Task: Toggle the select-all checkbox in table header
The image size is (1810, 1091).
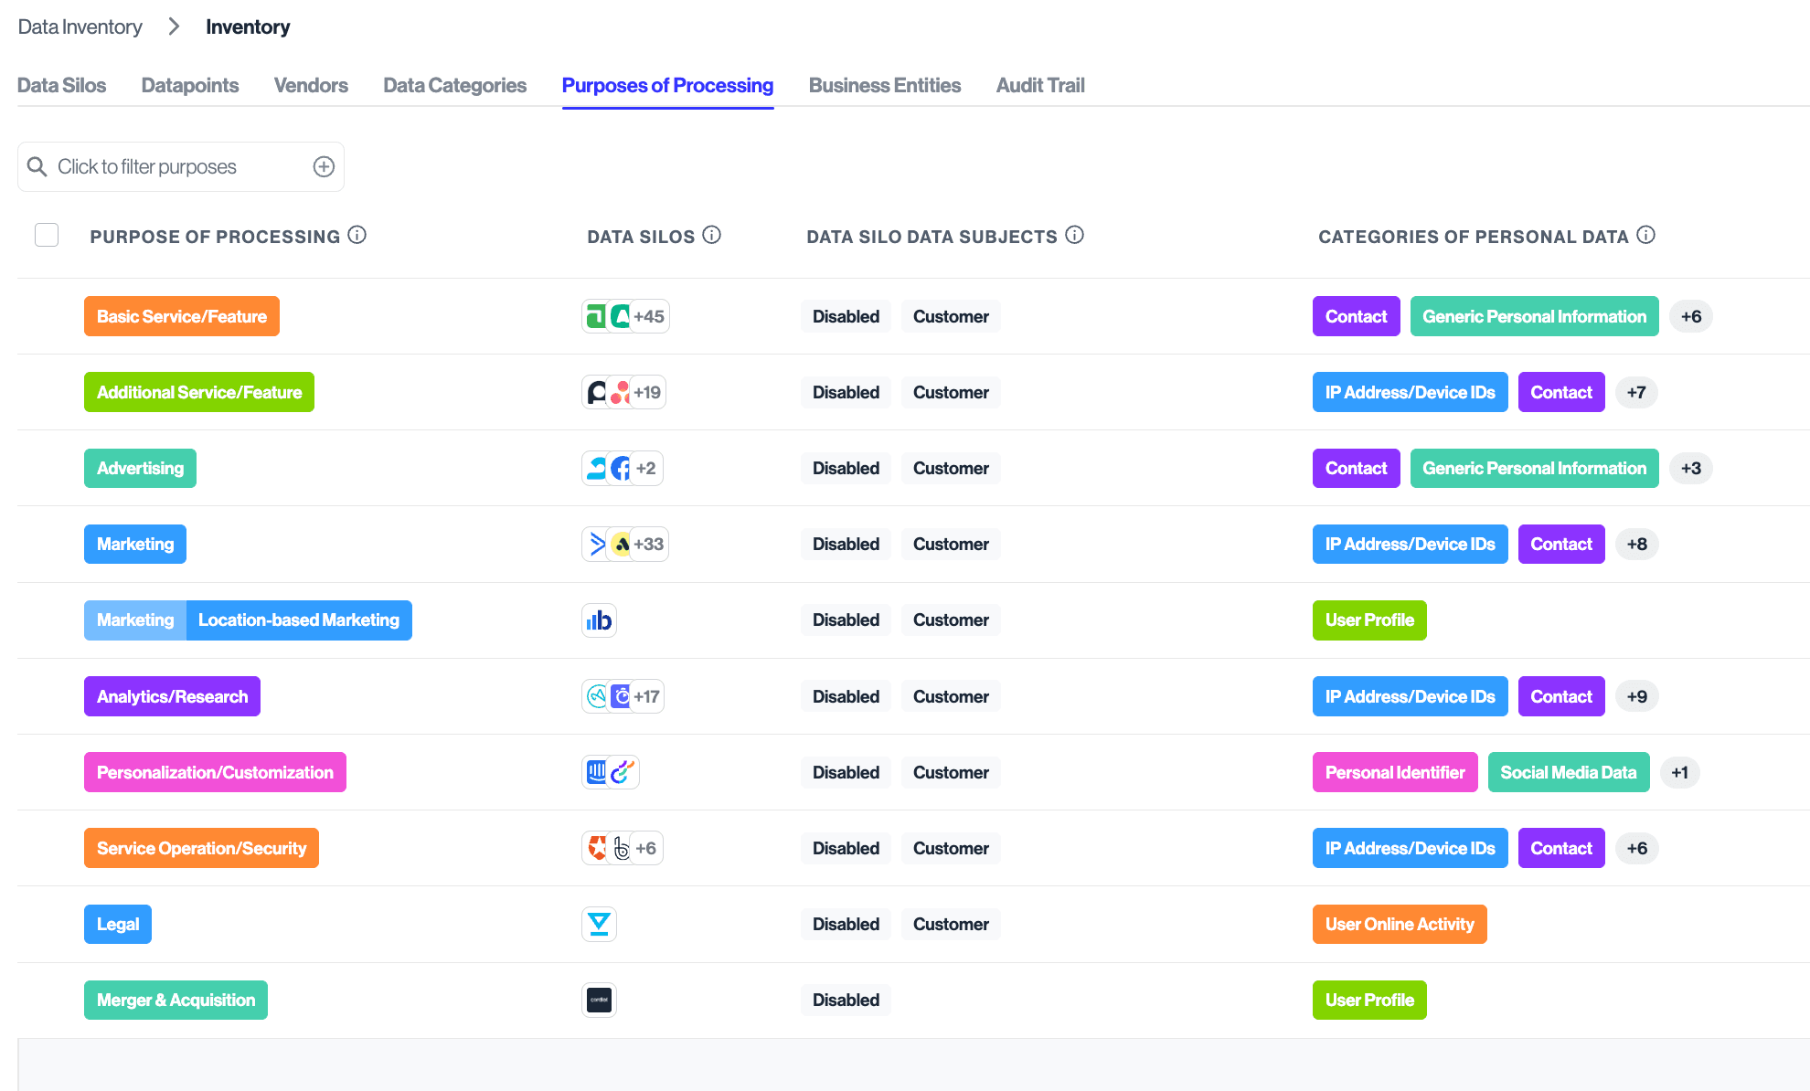Action: pos(47,235)
